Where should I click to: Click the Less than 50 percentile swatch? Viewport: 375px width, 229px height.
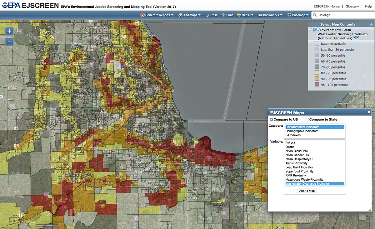(317, 49)
